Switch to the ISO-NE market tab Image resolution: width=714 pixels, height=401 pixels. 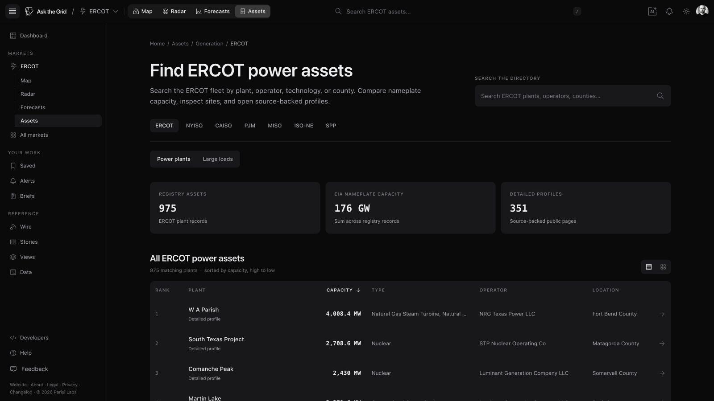(x=304, y=126)
